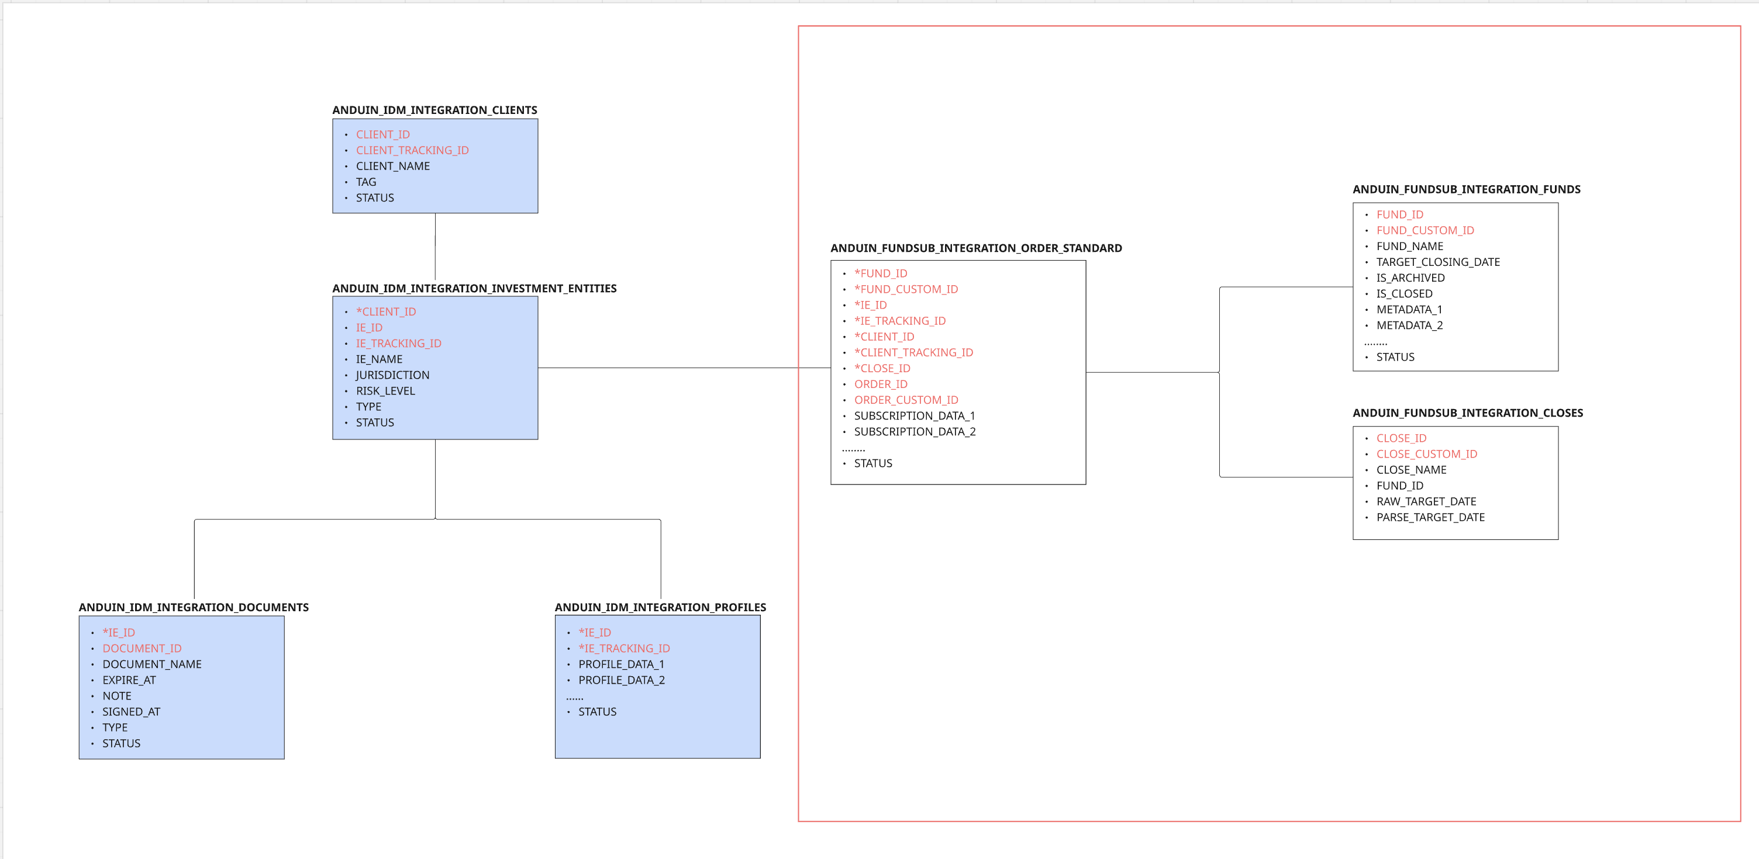1759x859 pixels.
Task: Click PARSE_TARGET_DATE in the closes table
Action: pos(1430,517)
